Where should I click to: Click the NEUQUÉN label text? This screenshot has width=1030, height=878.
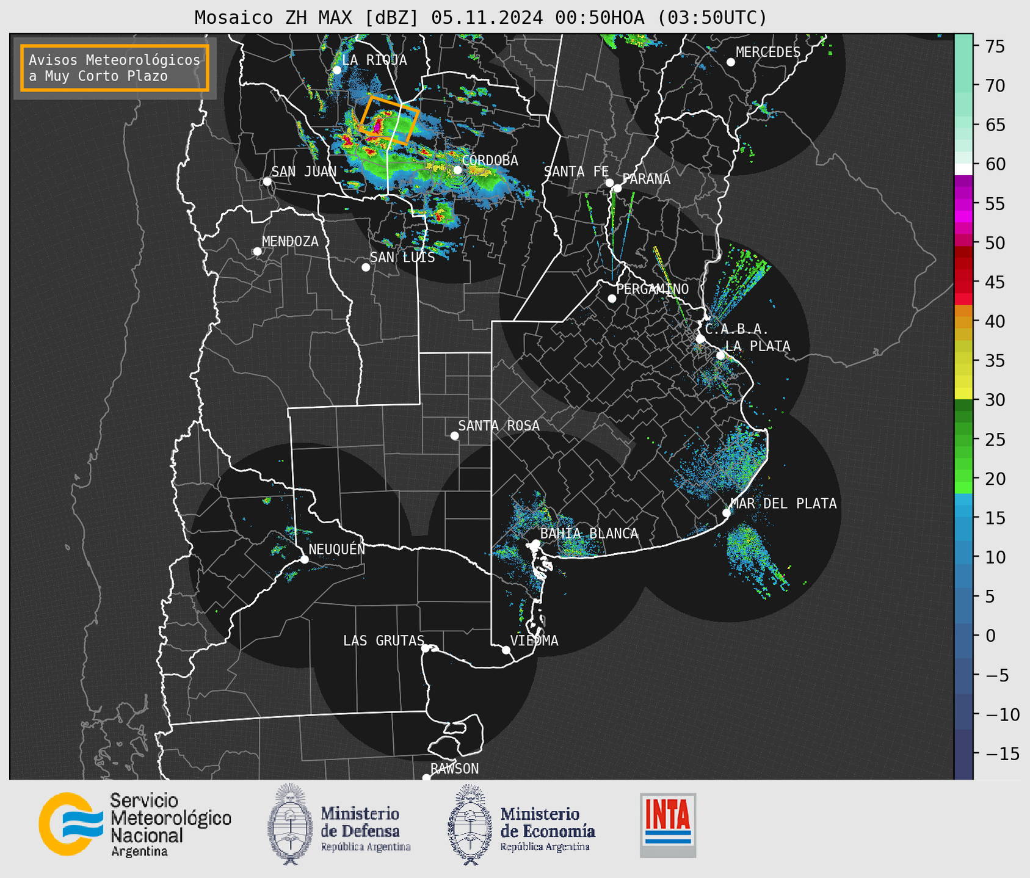[337, 549]
